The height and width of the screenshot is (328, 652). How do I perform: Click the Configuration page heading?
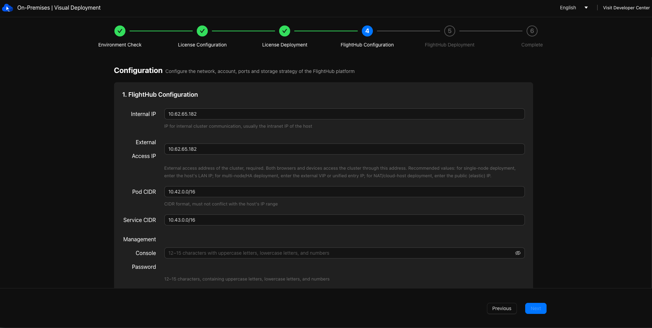[x=138, y=71]
